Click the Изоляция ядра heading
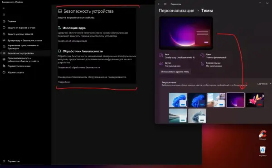The height and width of the screenshot is (168, 272). coord(74,28)
